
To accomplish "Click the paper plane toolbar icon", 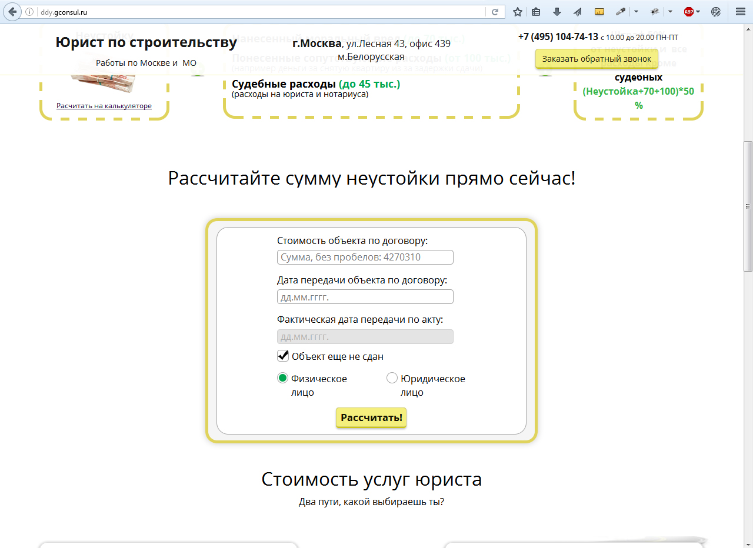I will pos(578,12).
